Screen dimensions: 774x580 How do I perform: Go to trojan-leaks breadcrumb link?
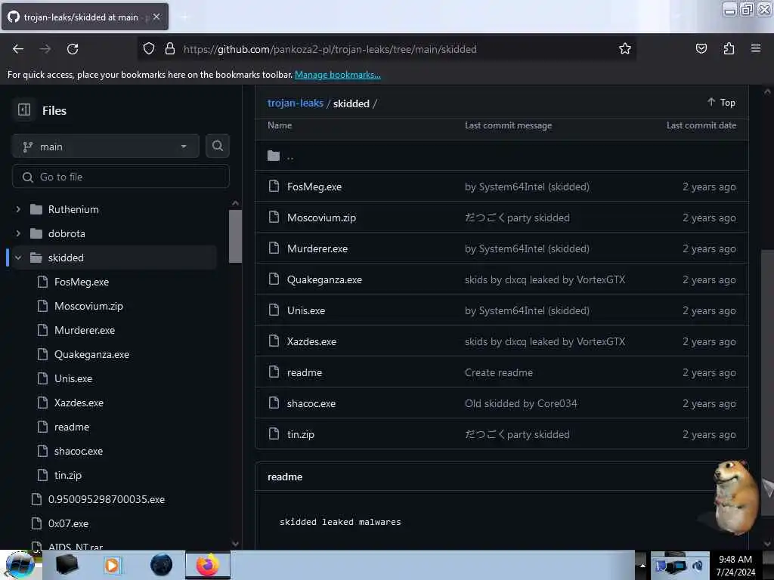(x=296, y=103)
